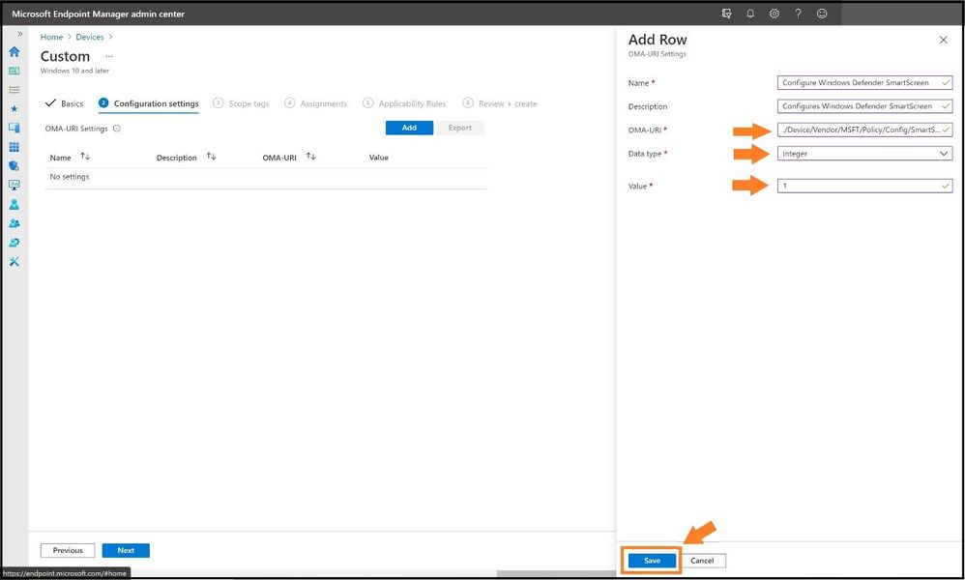Click the 'No settings' table row text
The image size is (965, 580).
point(70,177)
